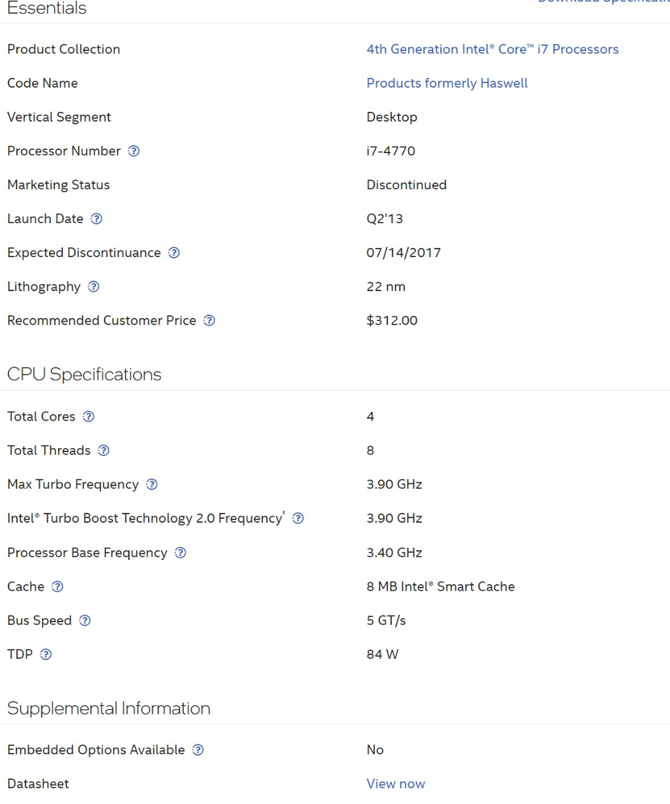Click Total Threads info icon
Image resolution: width=670 pixels, height=804 pixels.
pyautogui.click(x=103, y=451)
